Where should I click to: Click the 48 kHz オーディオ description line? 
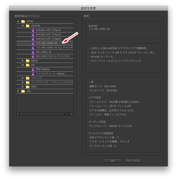point(101,57)
